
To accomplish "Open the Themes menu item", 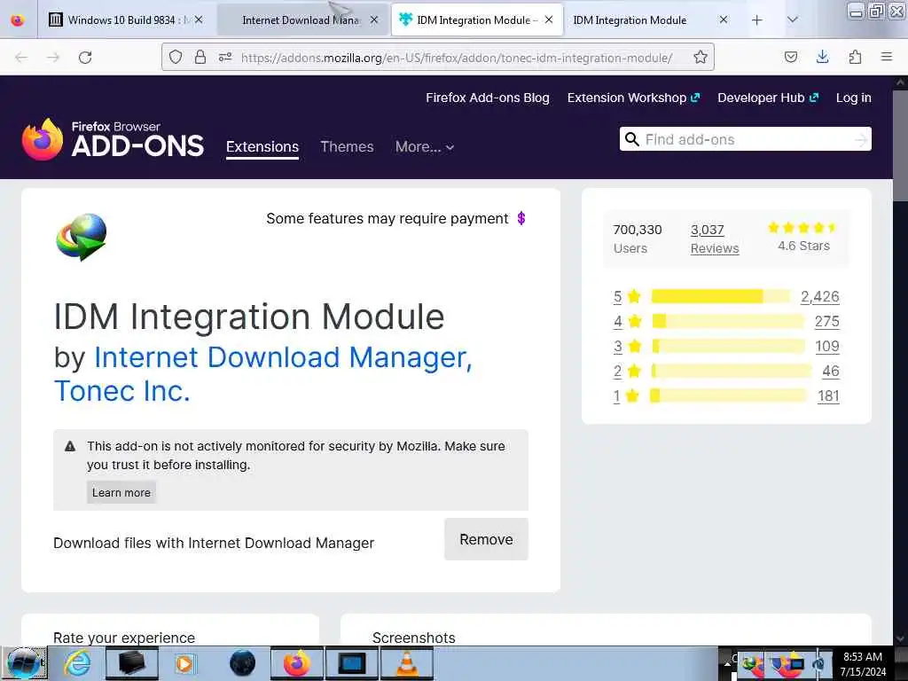I will (347, 147).
